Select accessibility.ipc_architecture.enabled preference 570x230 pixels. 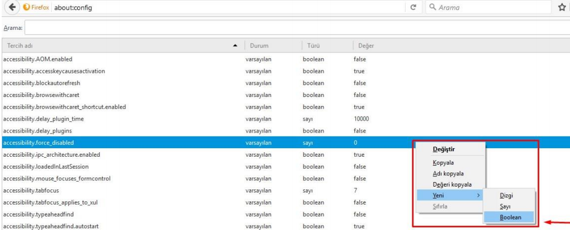51,154
